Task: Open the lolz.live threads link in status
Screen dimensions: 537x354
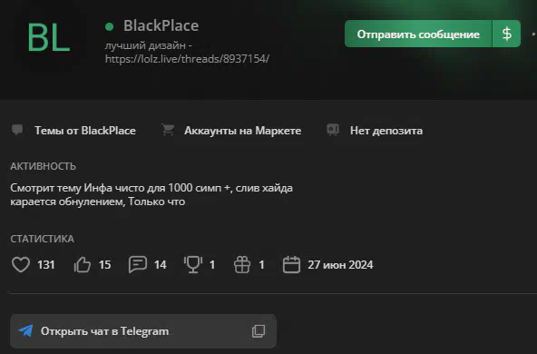Action: (188, 59)
